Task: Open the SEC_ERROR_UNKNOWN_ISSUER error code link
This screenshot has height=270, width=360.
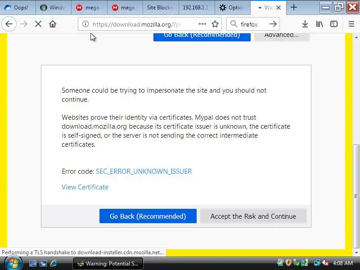Action: pos(144,171)
